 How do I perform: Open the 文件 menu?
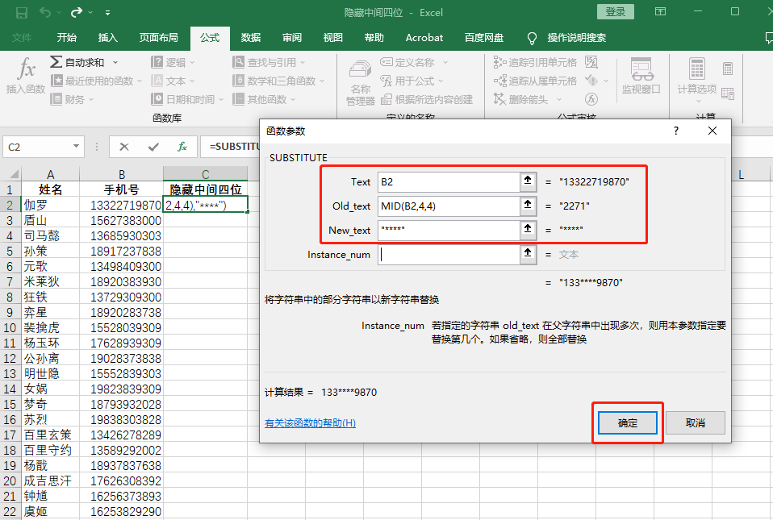tap(22, 37)
